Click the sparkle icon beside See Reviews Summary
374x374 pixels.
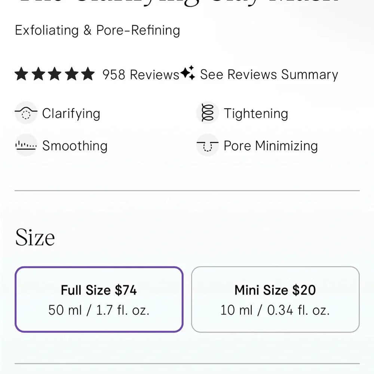point(188,74)
